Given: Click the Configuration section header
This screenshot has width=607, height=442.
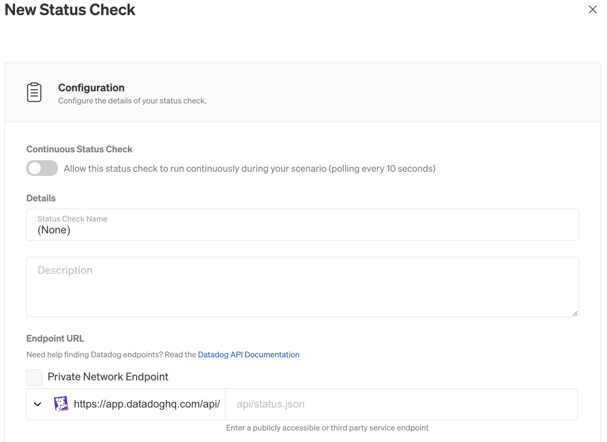Looking at the screenshot, I should [91, 88].
